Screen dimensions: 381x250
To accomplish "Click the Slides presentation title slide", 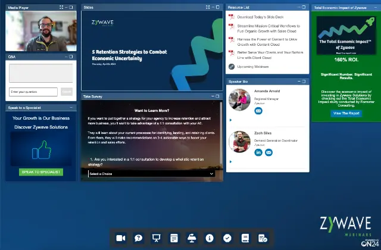I will pos(152,51).
